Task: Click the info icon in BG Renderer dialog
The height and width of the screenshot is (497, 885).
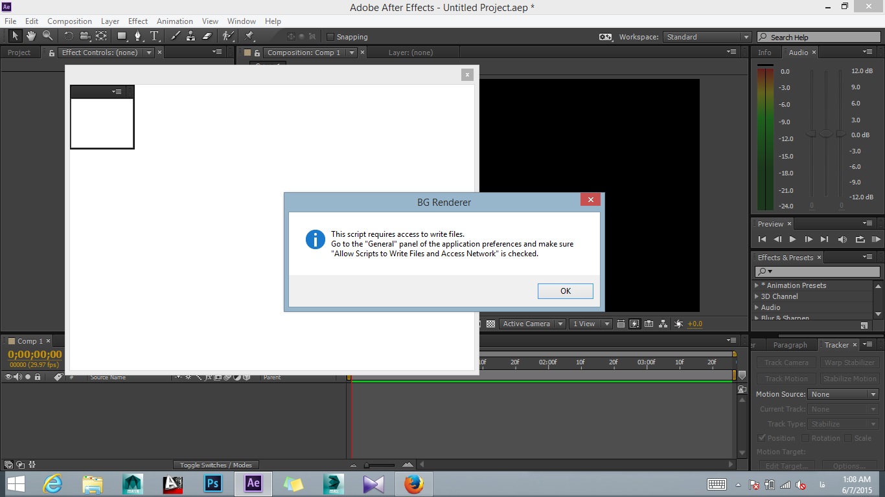Action: (x=315, y=239)
